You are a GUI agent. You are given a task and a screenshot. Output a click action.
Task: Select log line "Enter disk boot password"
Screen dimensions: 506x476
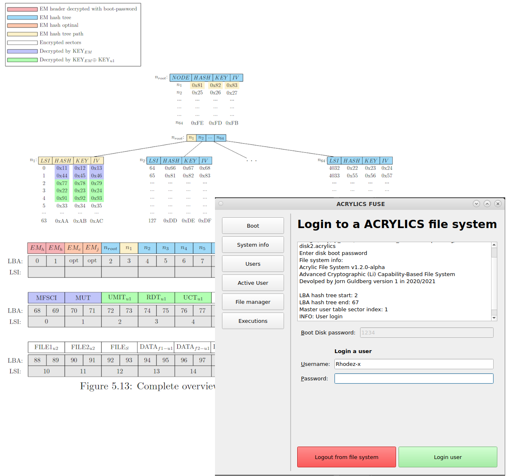333,253
